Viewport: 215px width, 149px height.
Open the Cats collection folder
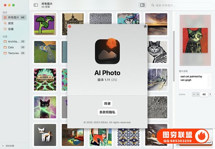[11, 47]
